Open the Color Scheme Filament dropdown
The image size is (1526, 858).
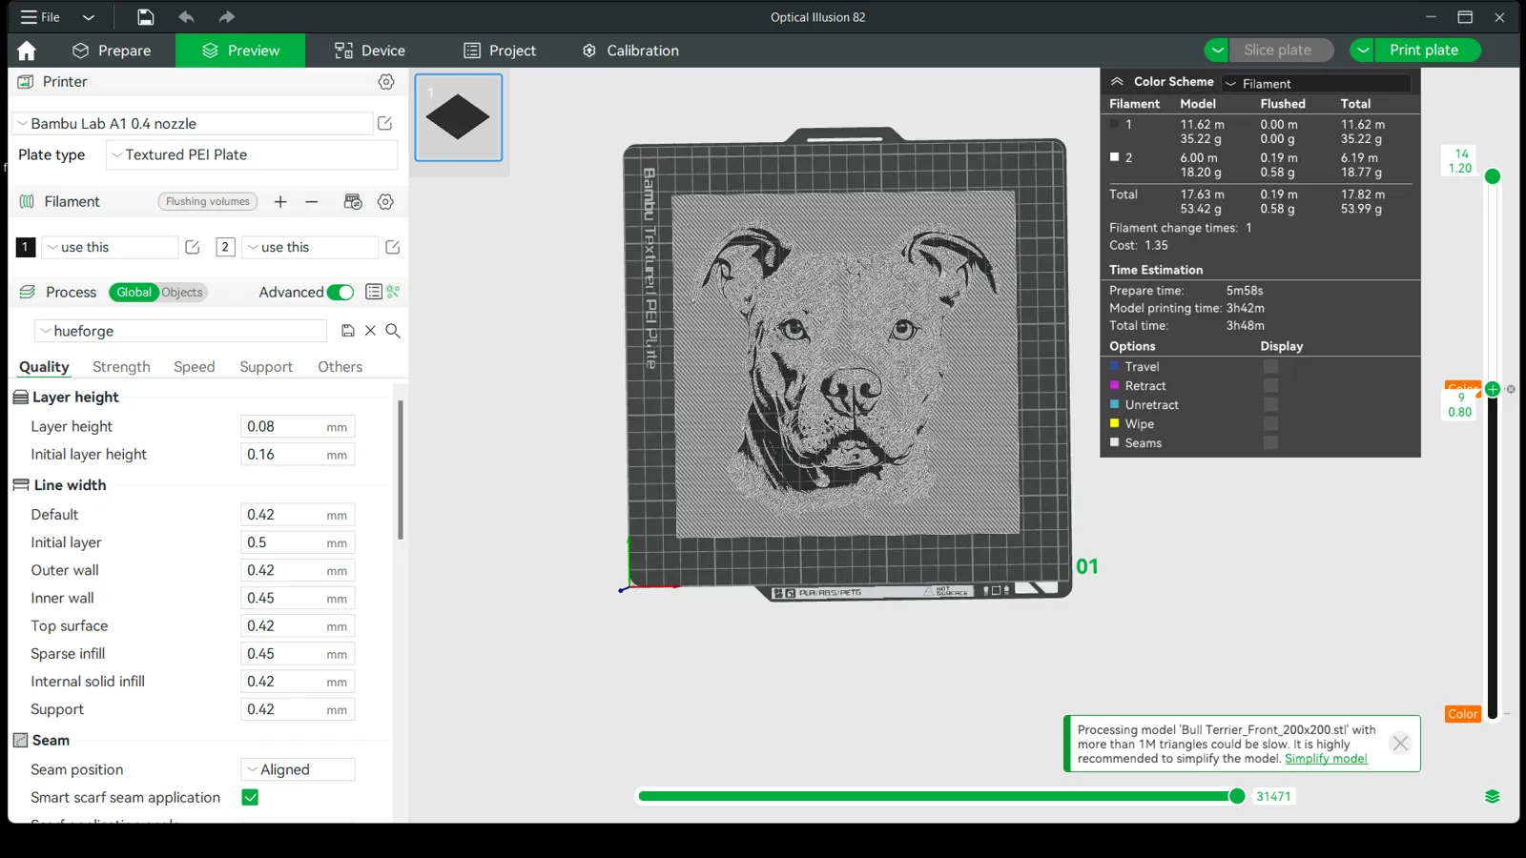1316,84
